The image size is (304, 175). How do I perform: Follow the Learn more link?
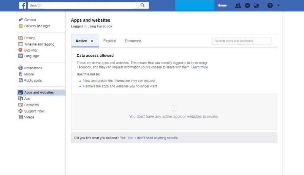pyautogui.click(x=199, y=67)
